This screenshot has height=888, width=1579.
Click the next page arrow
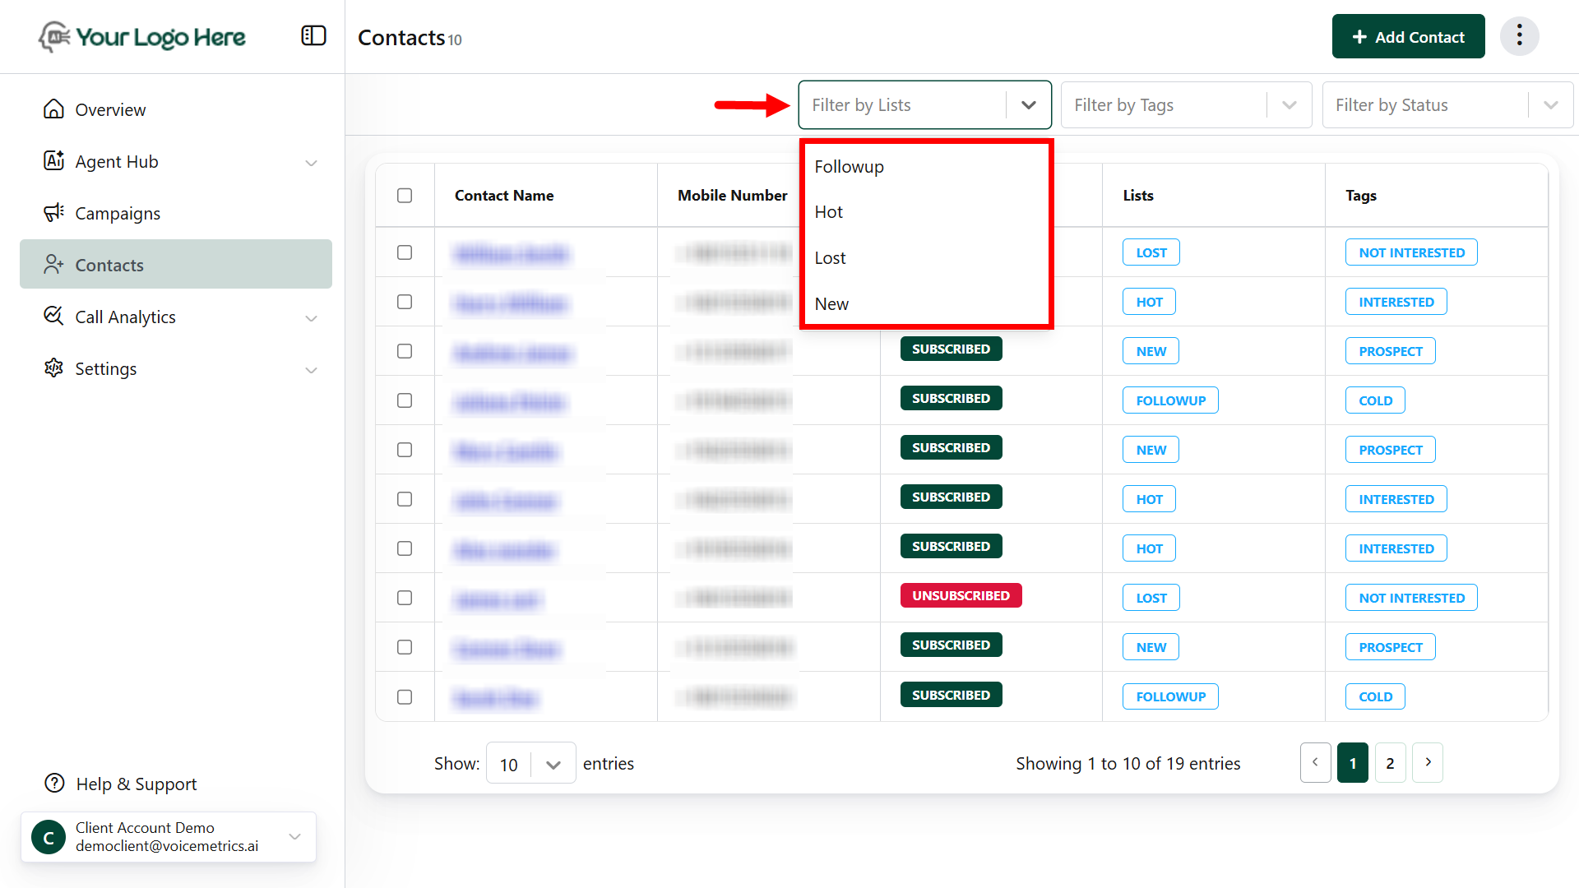(x=1428, y=763)
